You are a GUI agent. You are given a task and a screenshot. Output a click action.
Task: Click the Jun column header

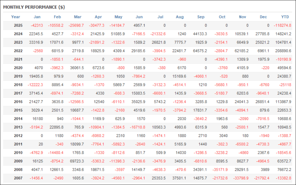(x=139, y=17)
